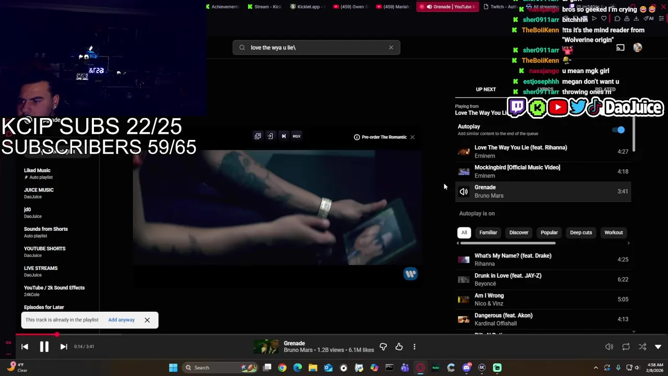Dismiss the Pre-order The Romantic banner
The width and height of the screenshot is (668, 376).
(x=412, y=137)
